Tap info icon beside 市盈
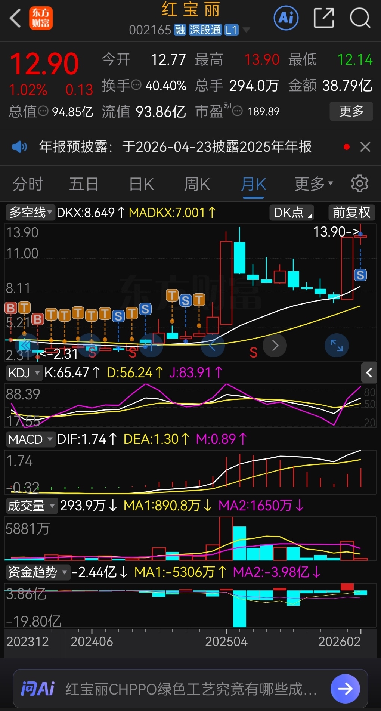The image size is (381, 711). [238, 111]
